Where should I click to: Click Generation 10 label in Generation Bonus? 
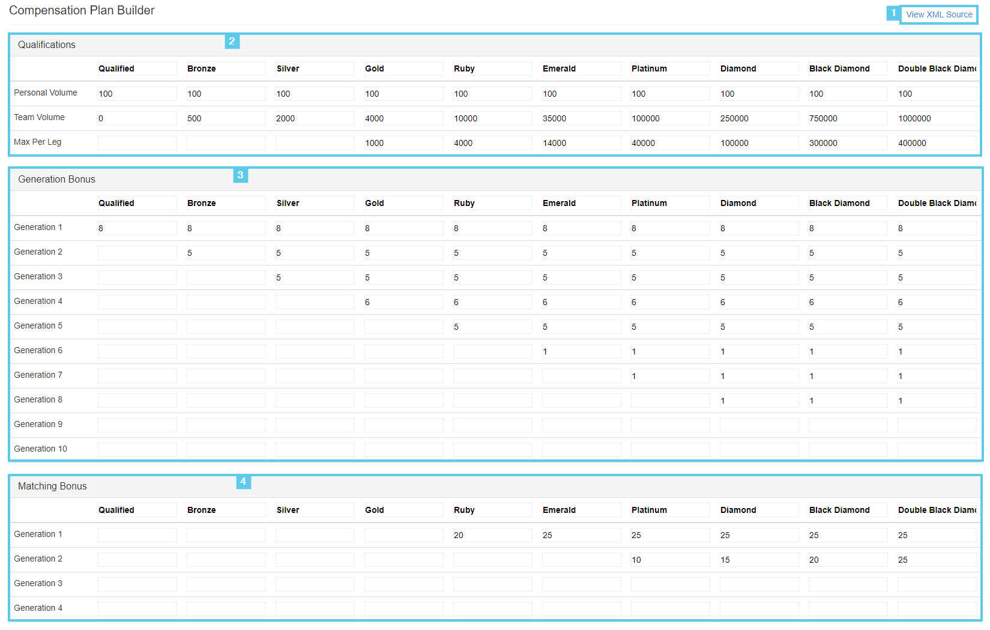click(40, 449)
